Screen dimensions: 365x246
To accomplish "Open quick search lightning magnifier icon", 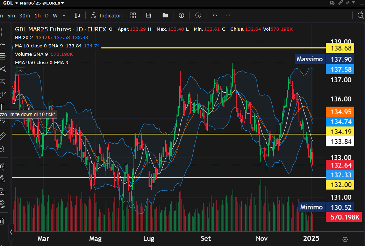I will 361,15.
